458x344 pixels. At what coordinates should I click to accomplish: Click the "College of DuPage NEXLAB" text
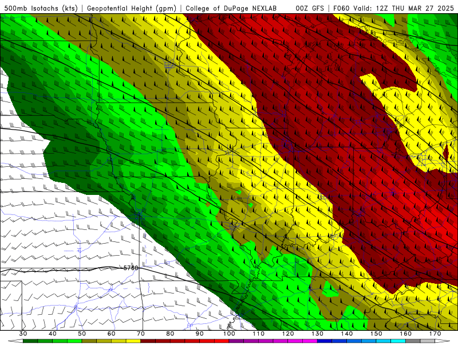(x=231, y=8)
